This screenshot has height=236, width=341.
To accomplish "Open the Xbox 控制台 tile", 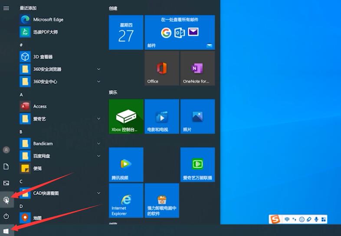I will (126, 116).
